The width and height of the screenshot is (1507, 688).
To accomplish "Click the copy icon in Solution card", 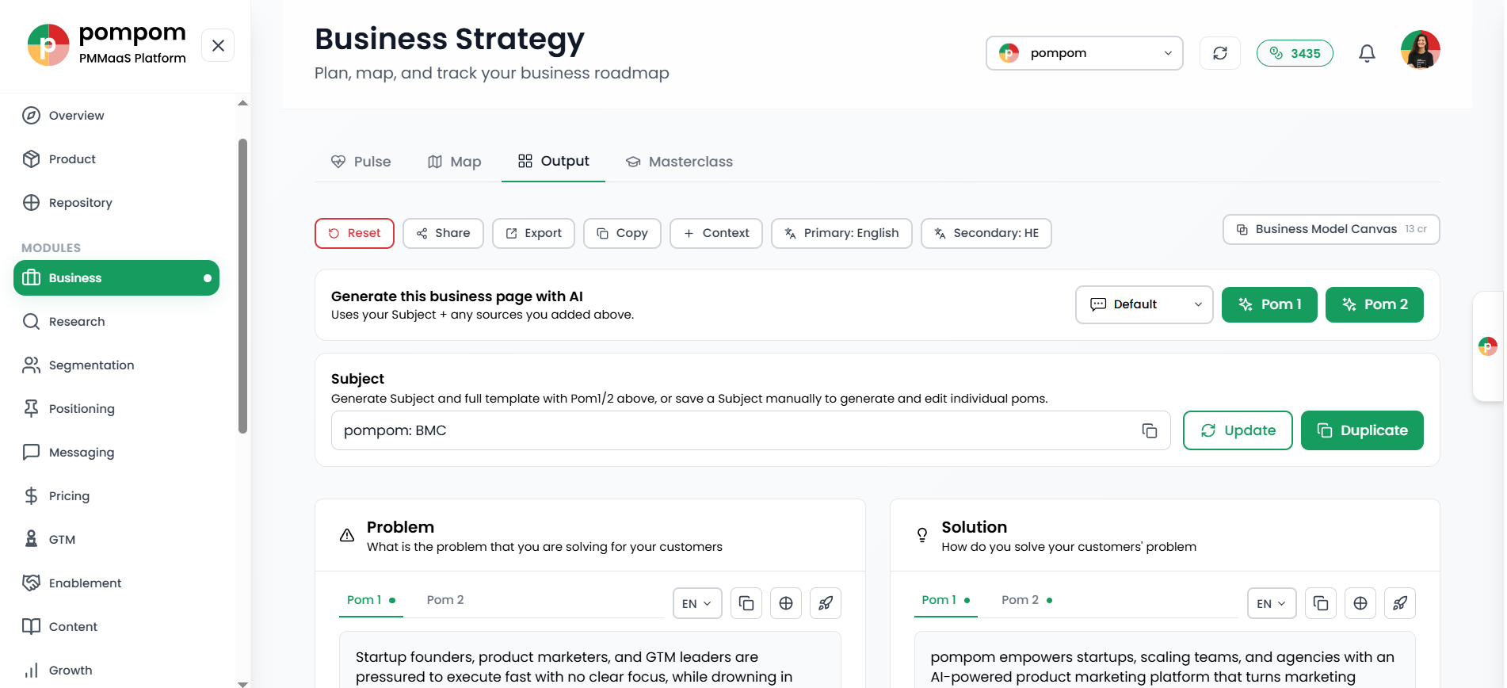I will (x=1321, y=603).
